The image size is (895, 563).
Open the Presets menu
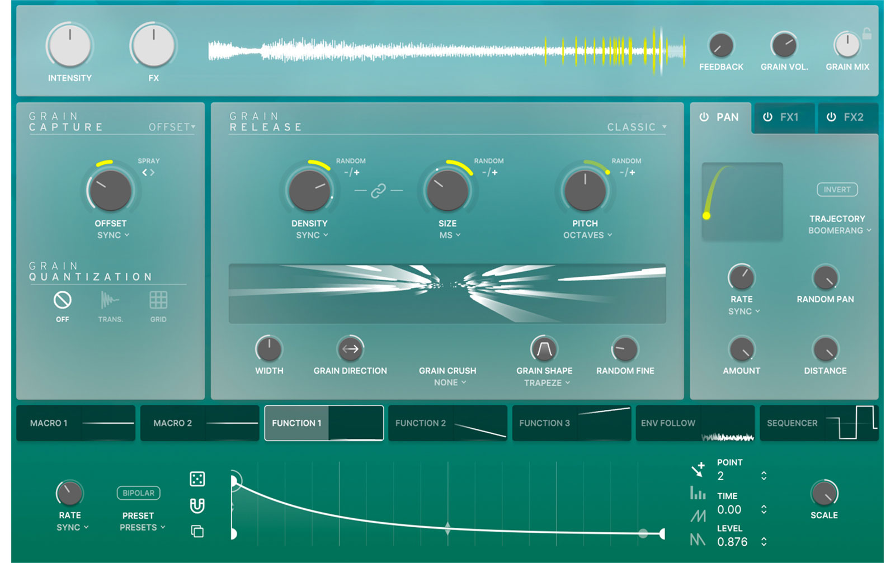pos(142,528)
